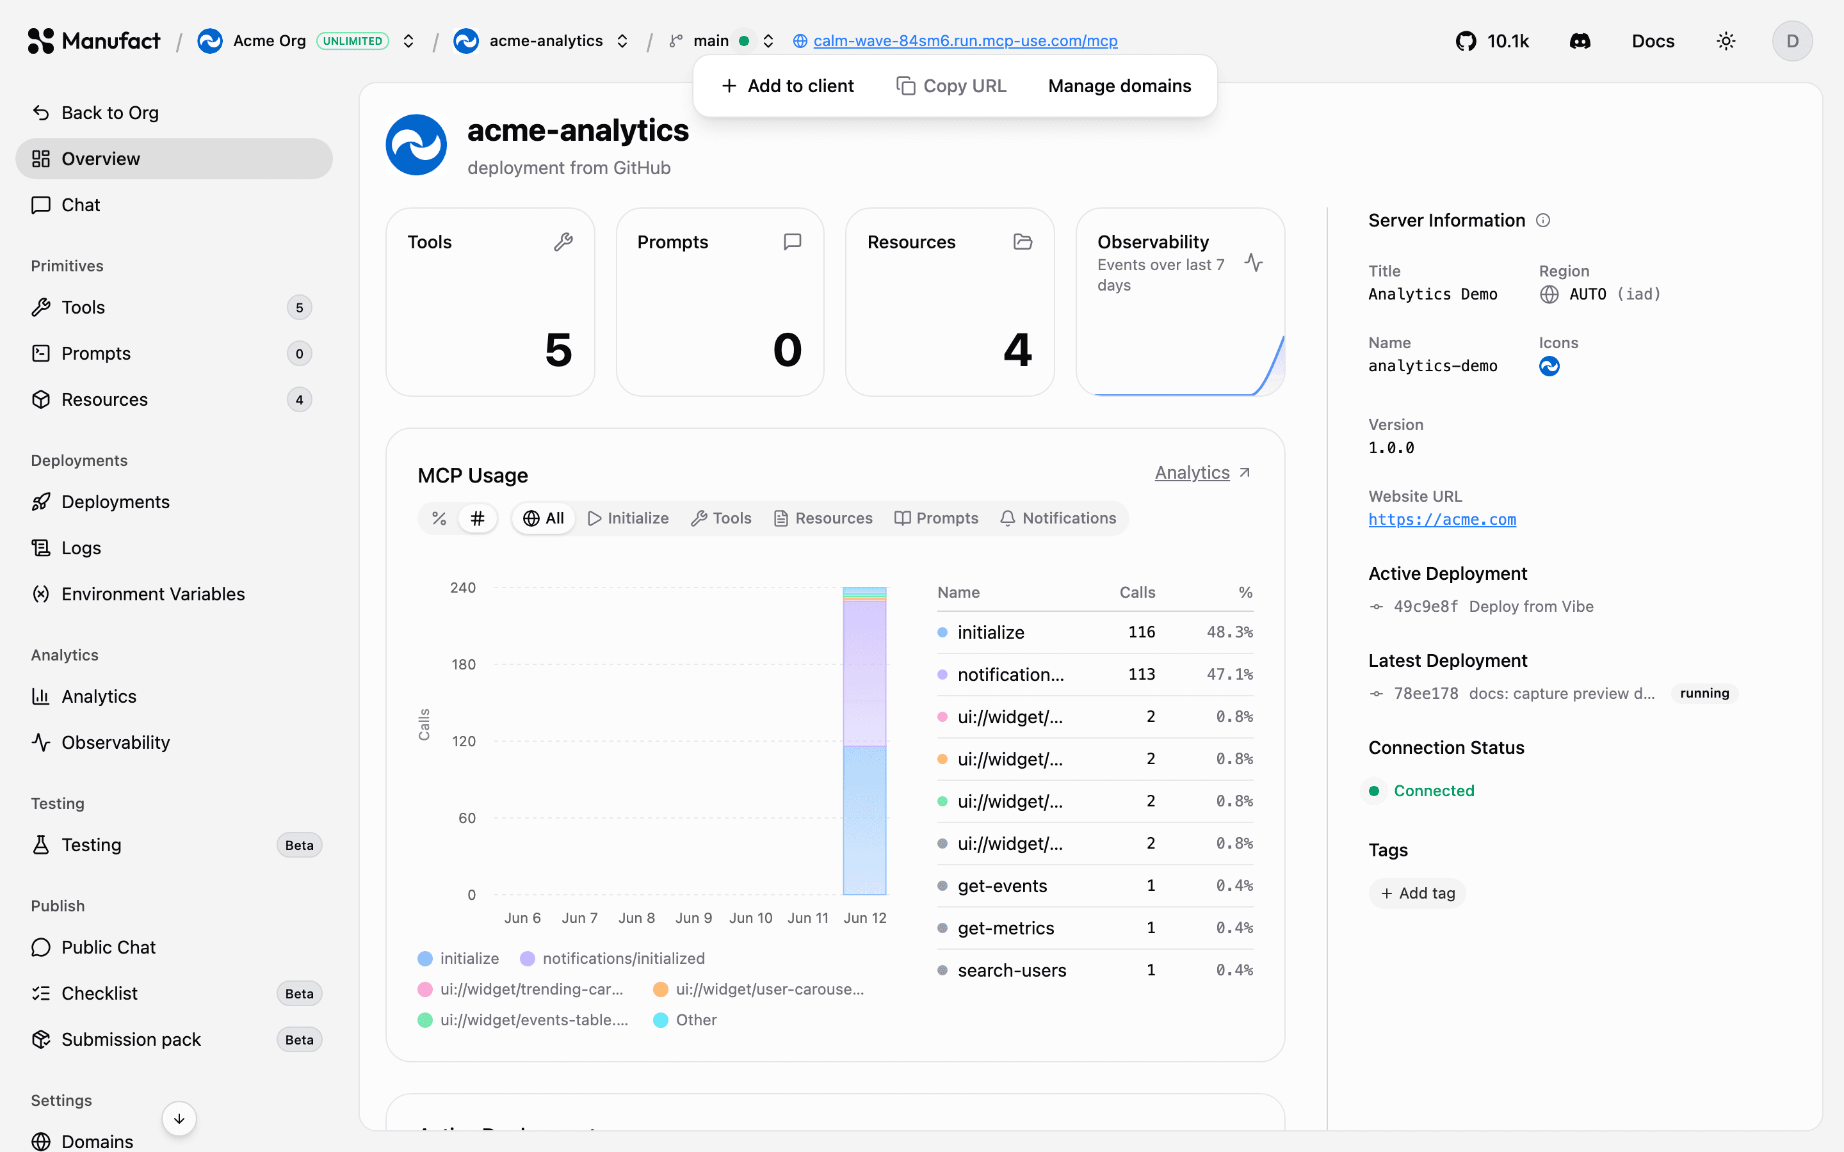The height and width of the screenshot is (1152, 1844).
Task: Open Testing beta in the sidebar
Action: pyautogui.click(x=174, y=845)
